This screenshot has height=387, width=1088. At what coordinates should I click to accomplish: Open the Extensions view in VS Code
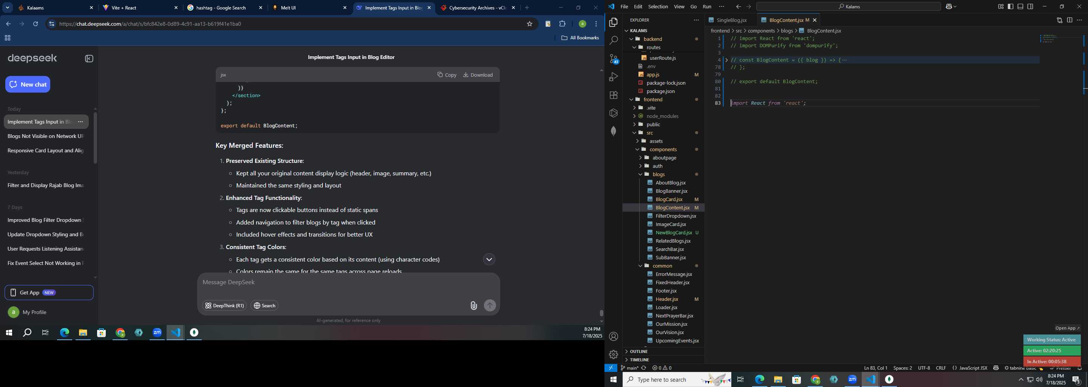click(x=613, y=95)
